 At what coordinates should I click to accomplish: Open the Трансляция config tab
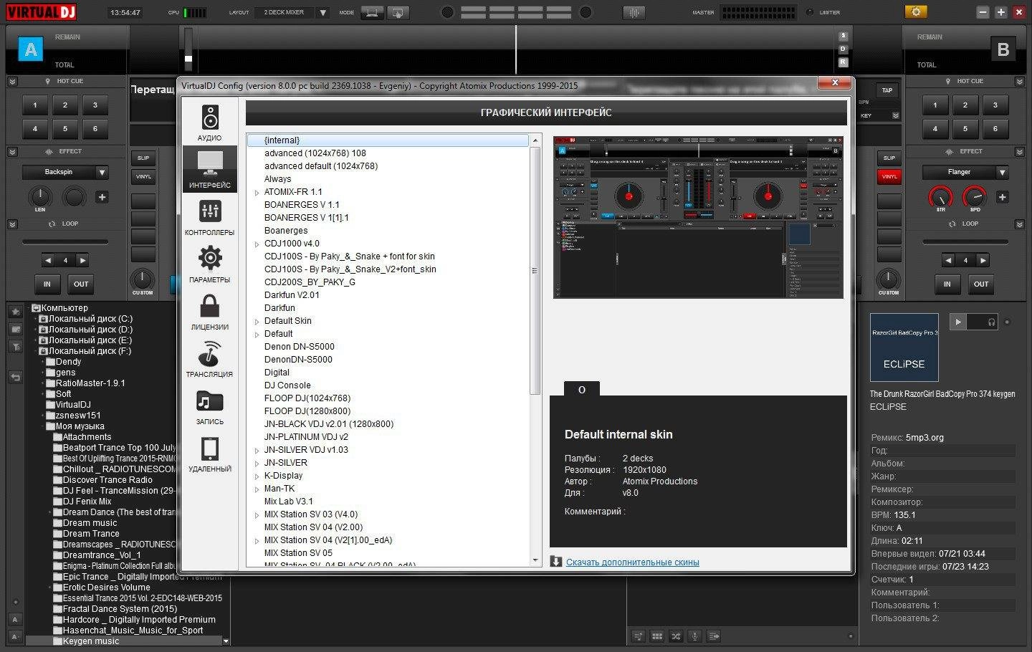click(210, 358)
